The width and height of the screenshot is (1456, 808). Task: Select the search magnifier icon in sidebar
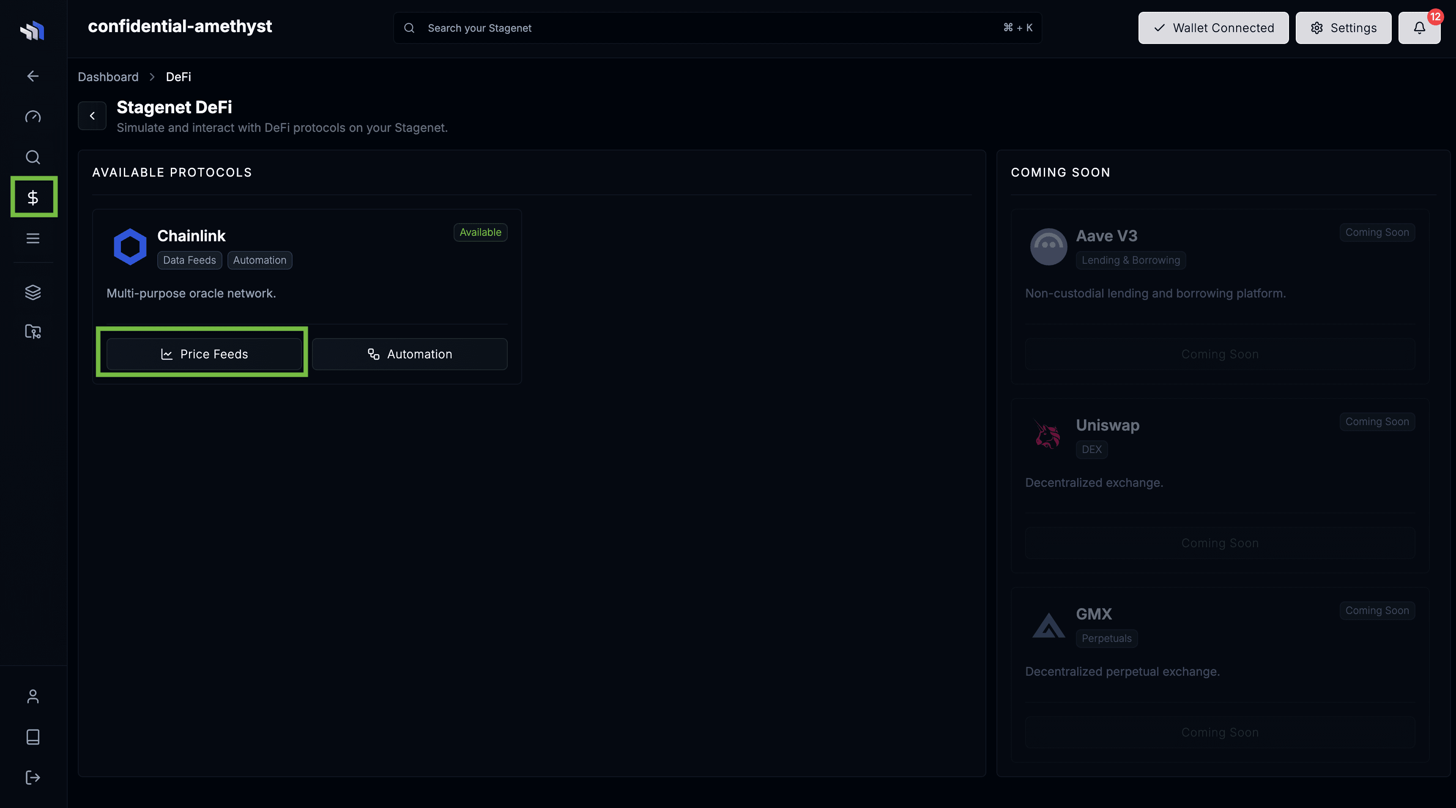pyautogui.click(x=32, y=157)
